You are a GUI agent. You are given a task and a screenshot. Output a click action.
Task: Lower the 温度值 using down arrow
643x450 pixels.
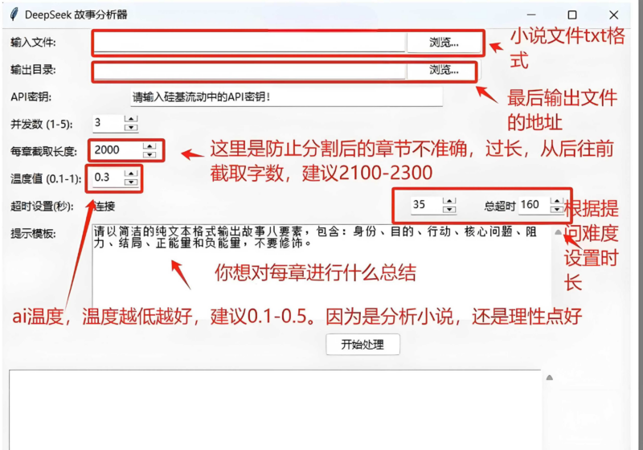pyautogui.click(x=131, y=182)
